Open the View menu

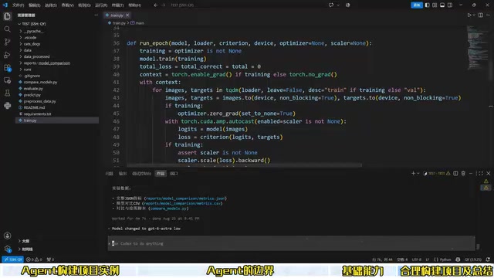[x=67, y=5]
